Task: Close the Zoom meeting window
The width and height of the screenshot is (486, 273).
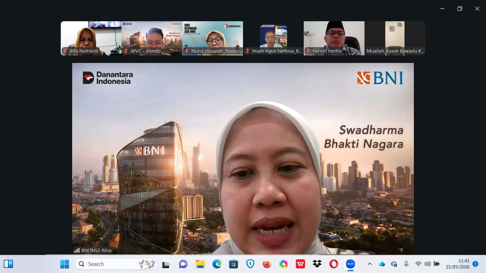Action: (477, 9)
